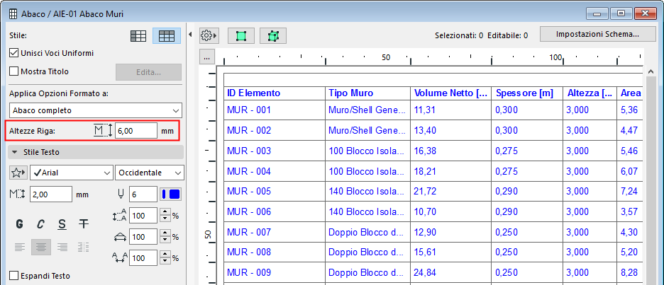Select cell MUR - 009
The image size is (664, 285).
[275, 272]
